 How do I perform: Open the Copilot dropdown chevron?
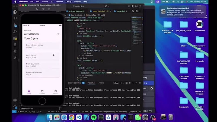108,6
